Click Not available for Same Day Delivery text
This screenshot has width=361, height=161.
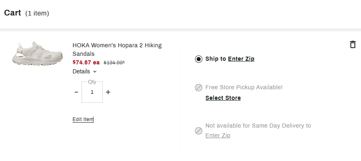tap(258, 126)
